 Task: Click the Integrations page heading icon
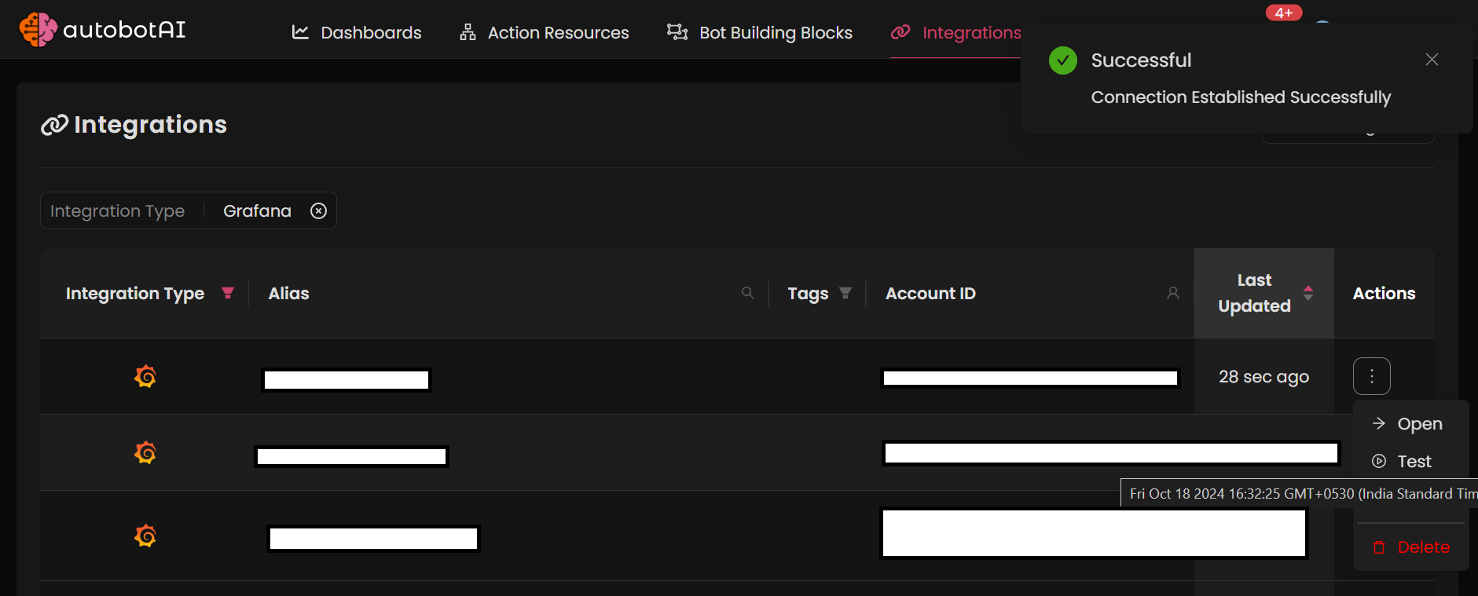[x=54, y=125]
